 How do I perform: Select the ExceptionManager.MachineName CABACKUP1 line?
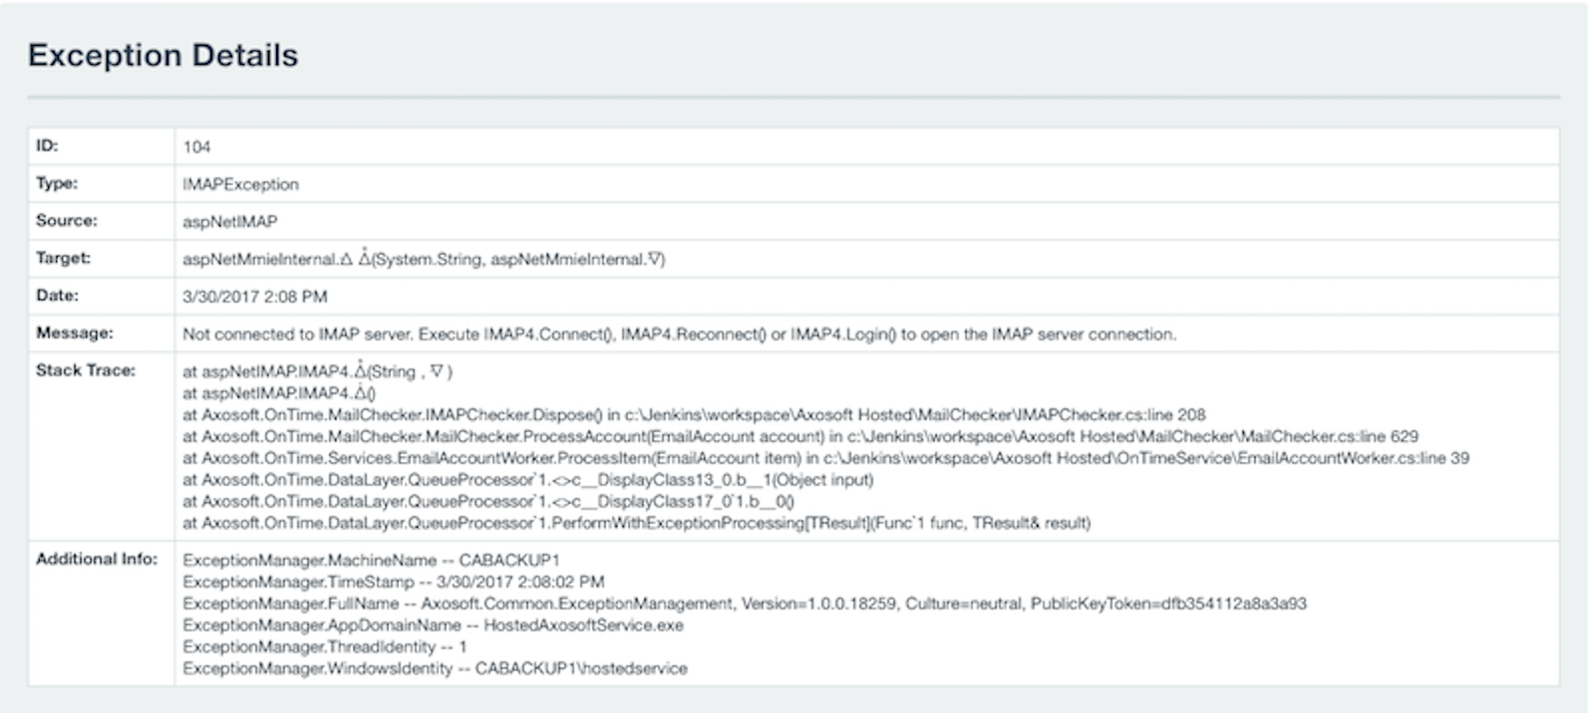pos(371,561)
